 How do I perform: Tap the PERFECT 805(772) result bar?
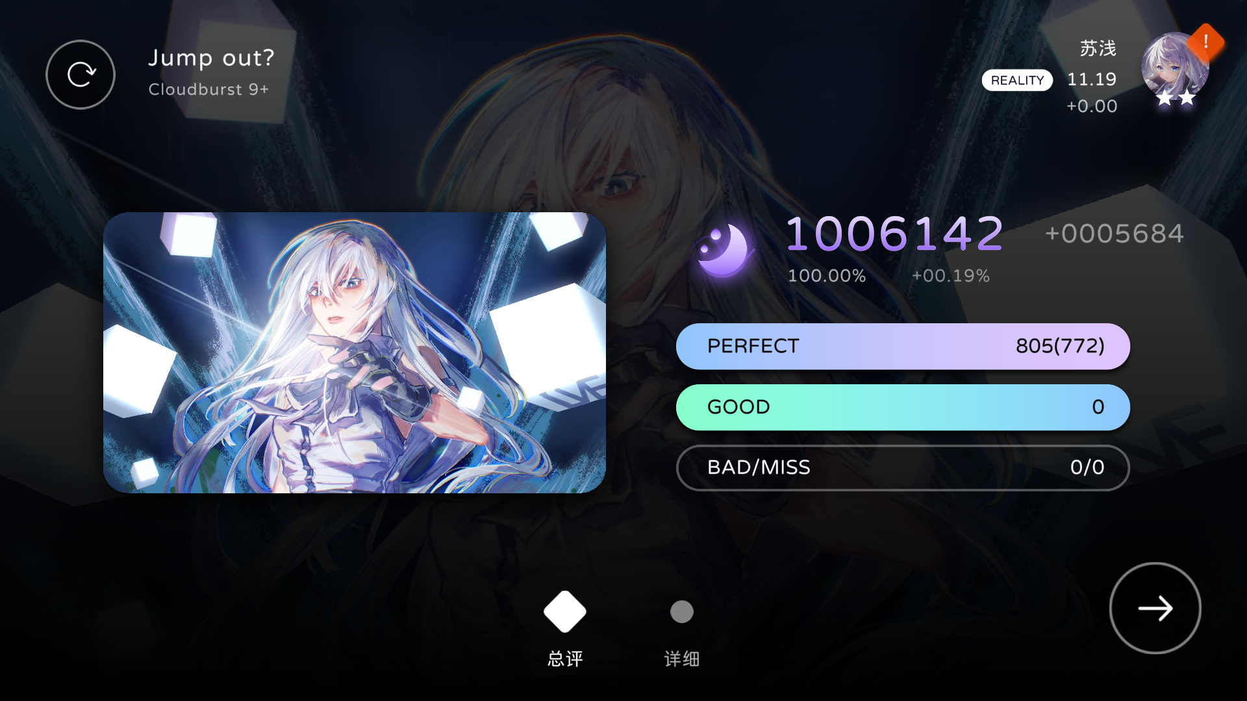903,347
